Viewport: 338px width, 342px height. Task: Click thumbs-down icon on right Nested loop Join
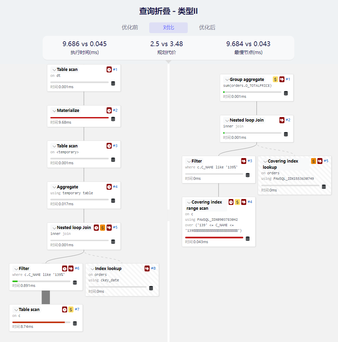pyautogui.click(x=282, y=120)
